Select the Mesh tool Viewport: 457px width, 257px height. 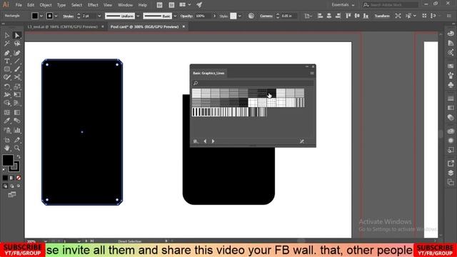coord(7,113)
